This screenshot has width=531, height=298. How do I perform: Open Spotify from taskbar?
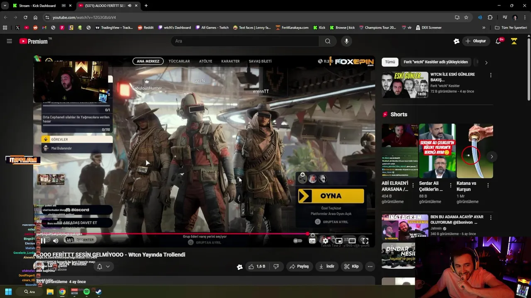[x=86, y=292]
